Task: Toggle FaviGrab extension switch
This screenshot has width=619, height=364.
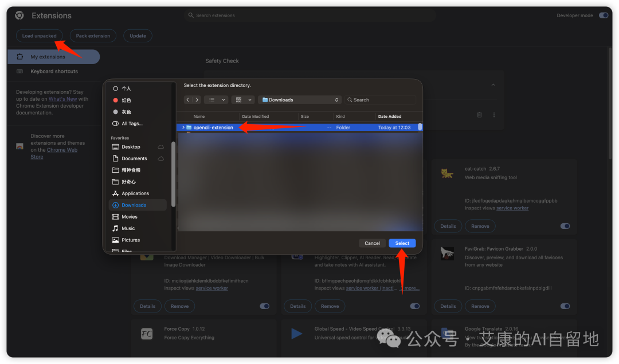Action: [565, 306]
